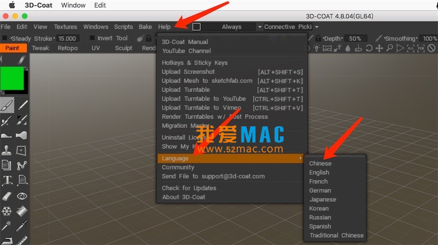Click the right arrow after Smoothing label
Viewport: 438px width, 245px height.
(417, 38)
